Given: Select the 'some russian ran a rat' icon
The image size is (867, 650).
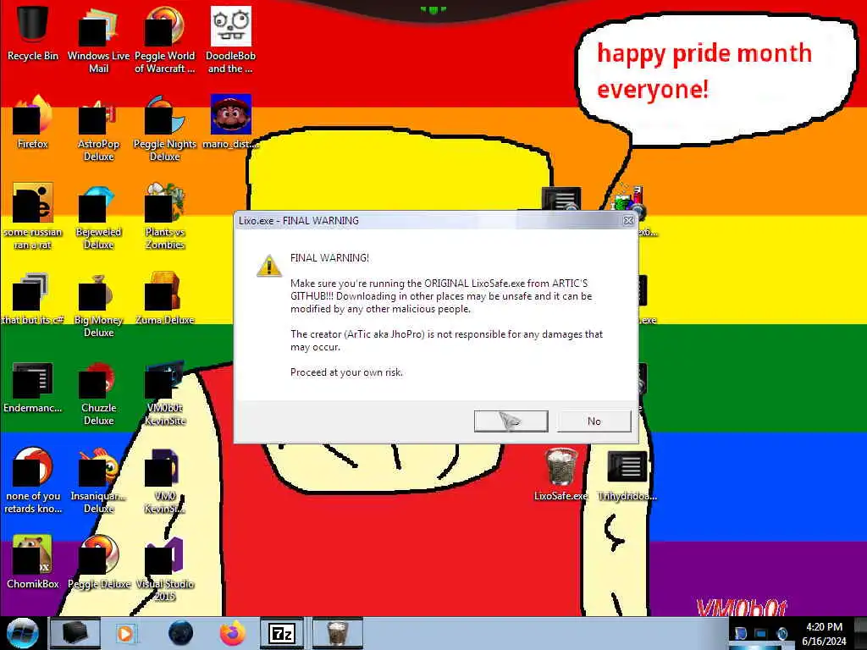Looking at the screenshot, I should pos(33,217).
